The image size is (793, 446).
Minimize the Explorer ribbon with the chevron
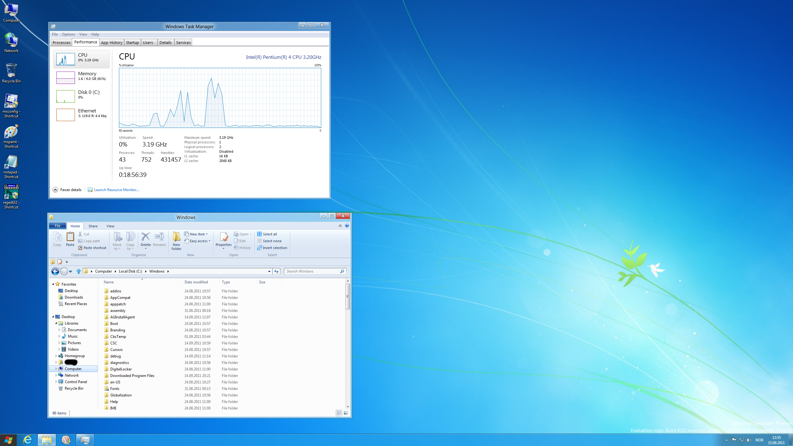coord(340,226)
